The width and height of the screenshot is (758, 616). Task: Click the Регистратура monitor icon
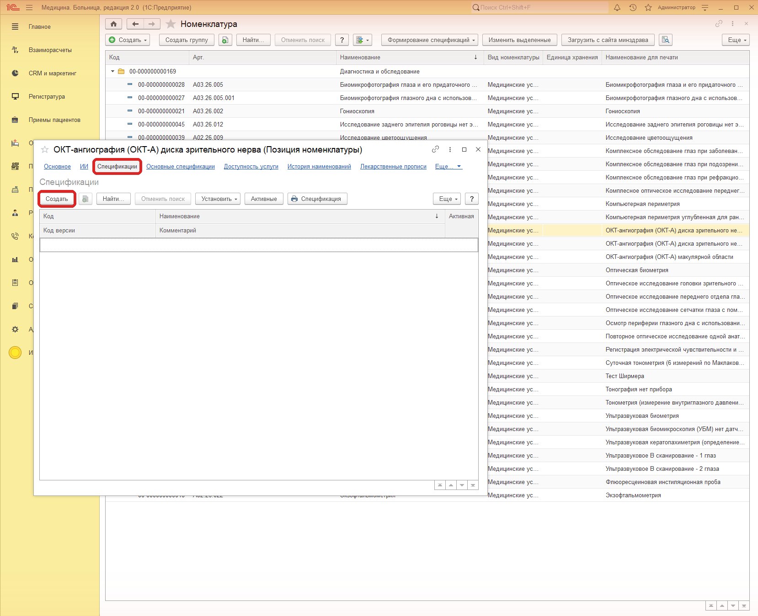click(x=15, y=96)
